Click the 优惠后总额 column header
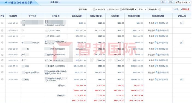 (77, 16)
